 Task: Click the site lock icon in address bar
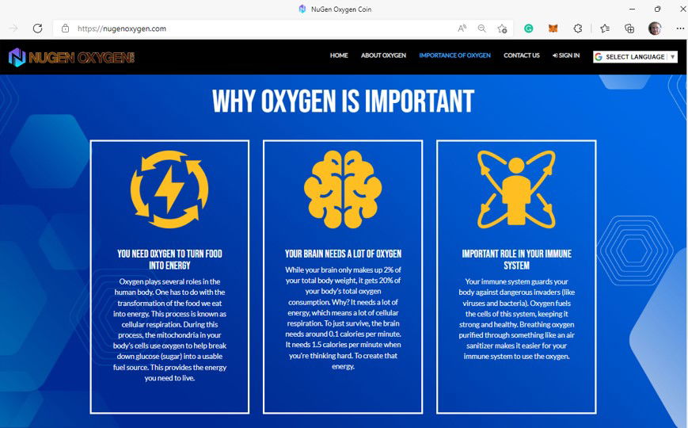[65, 29]
